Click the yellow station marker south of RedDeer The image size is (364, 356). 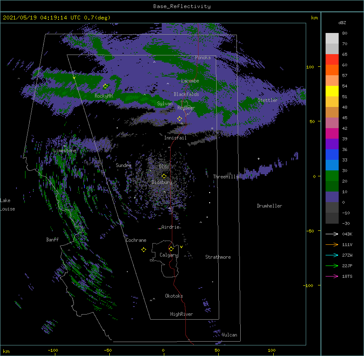click(x=179, y=118)
